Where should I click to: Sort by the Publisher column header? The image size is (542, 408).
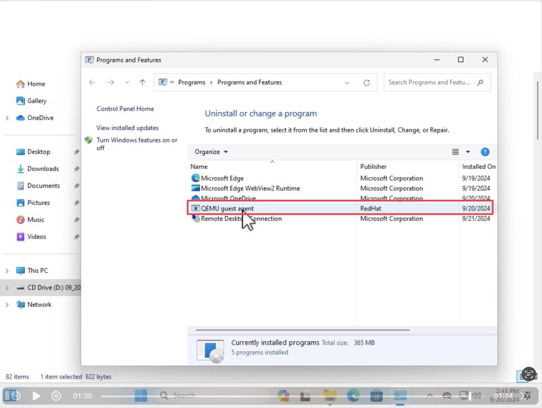[x=373, y=166]
